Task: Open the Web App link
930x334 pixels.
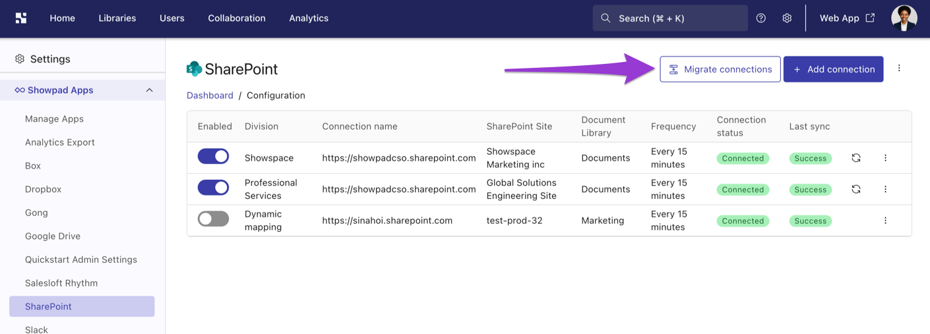Action: [847, 18]
